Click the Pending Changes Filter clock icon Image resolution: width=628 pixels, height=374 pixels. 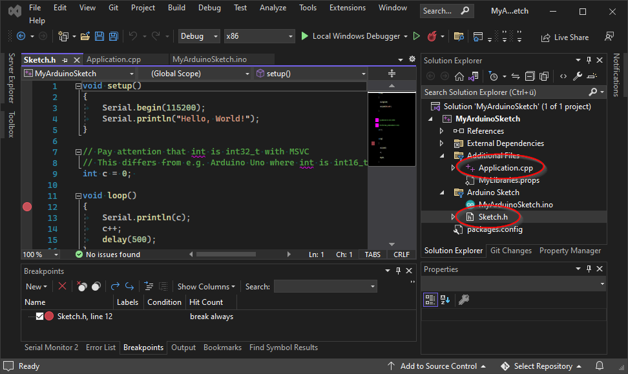point(494,76)
